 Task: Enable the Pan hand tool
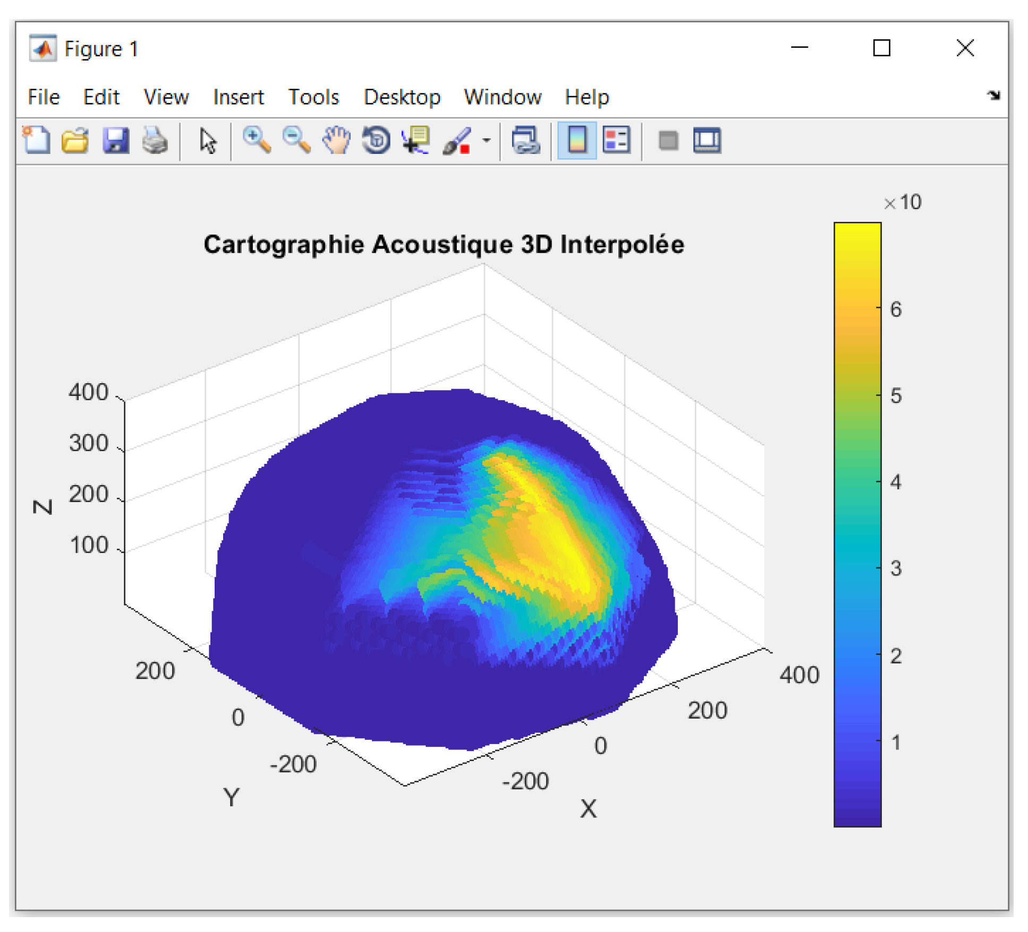(336, 141)
